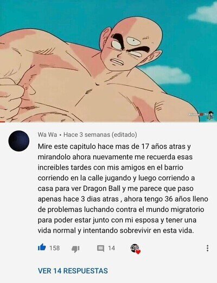Expand VER 14 RESPUESTAS thread
Viewport: 217px width, 283px height.
click(73, 271)
